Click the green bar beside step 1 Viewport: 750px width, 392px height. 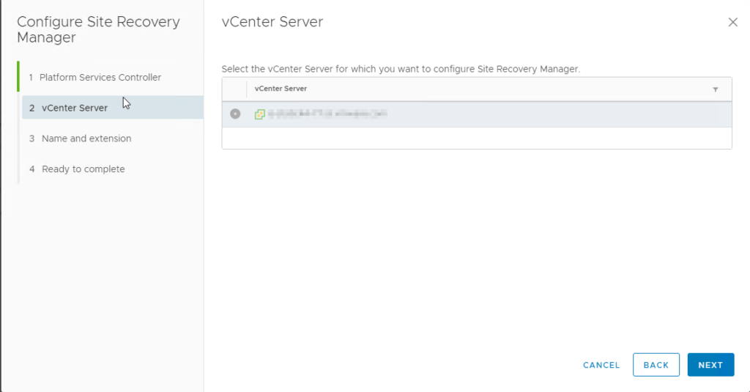pyautogui.click(x=18, y=77)
